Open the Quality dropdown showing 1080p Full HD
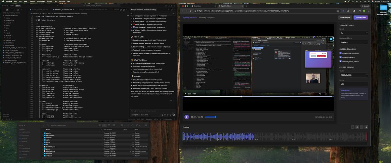This screenshot has width=391, height=163. coord(354,75)
